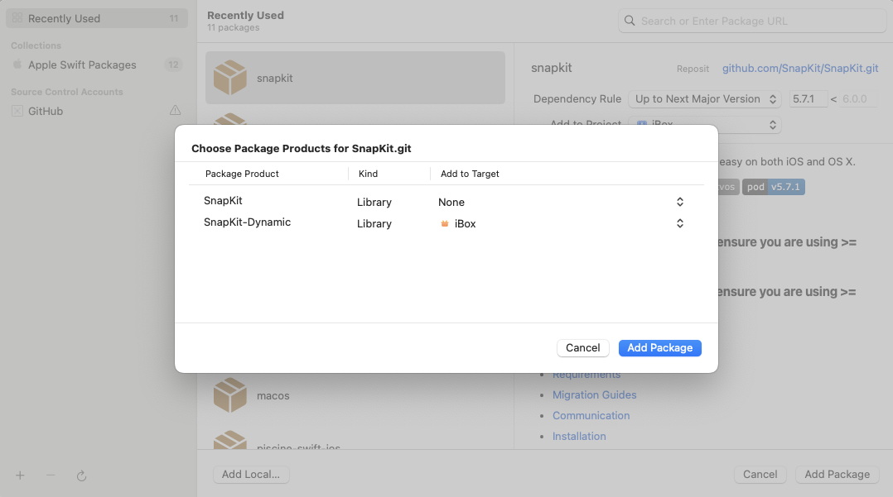This screenshot has width=893, height=497.
Task: Click the Package Product column header
Action: click(x=242, y=174)
